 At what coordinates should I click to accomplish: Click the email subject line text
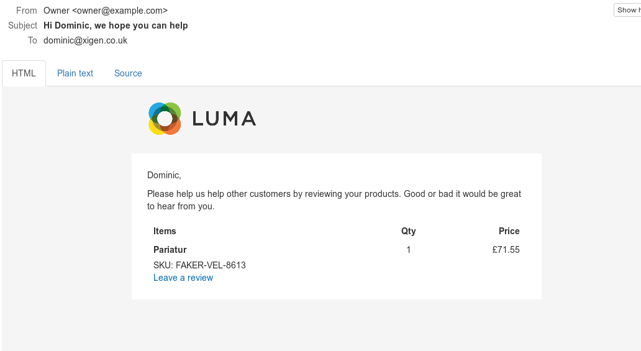pyautogui.click(x=116, y=25)
